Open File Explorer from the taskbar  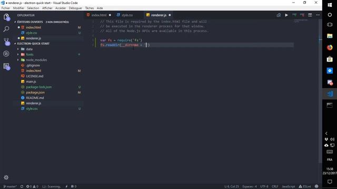330,36
